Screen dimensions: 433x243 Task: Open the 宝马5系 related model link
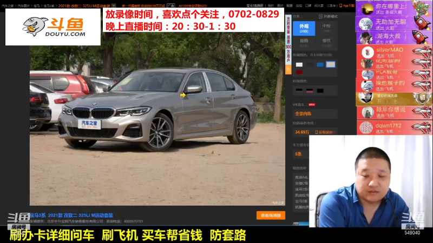(301, 201)
